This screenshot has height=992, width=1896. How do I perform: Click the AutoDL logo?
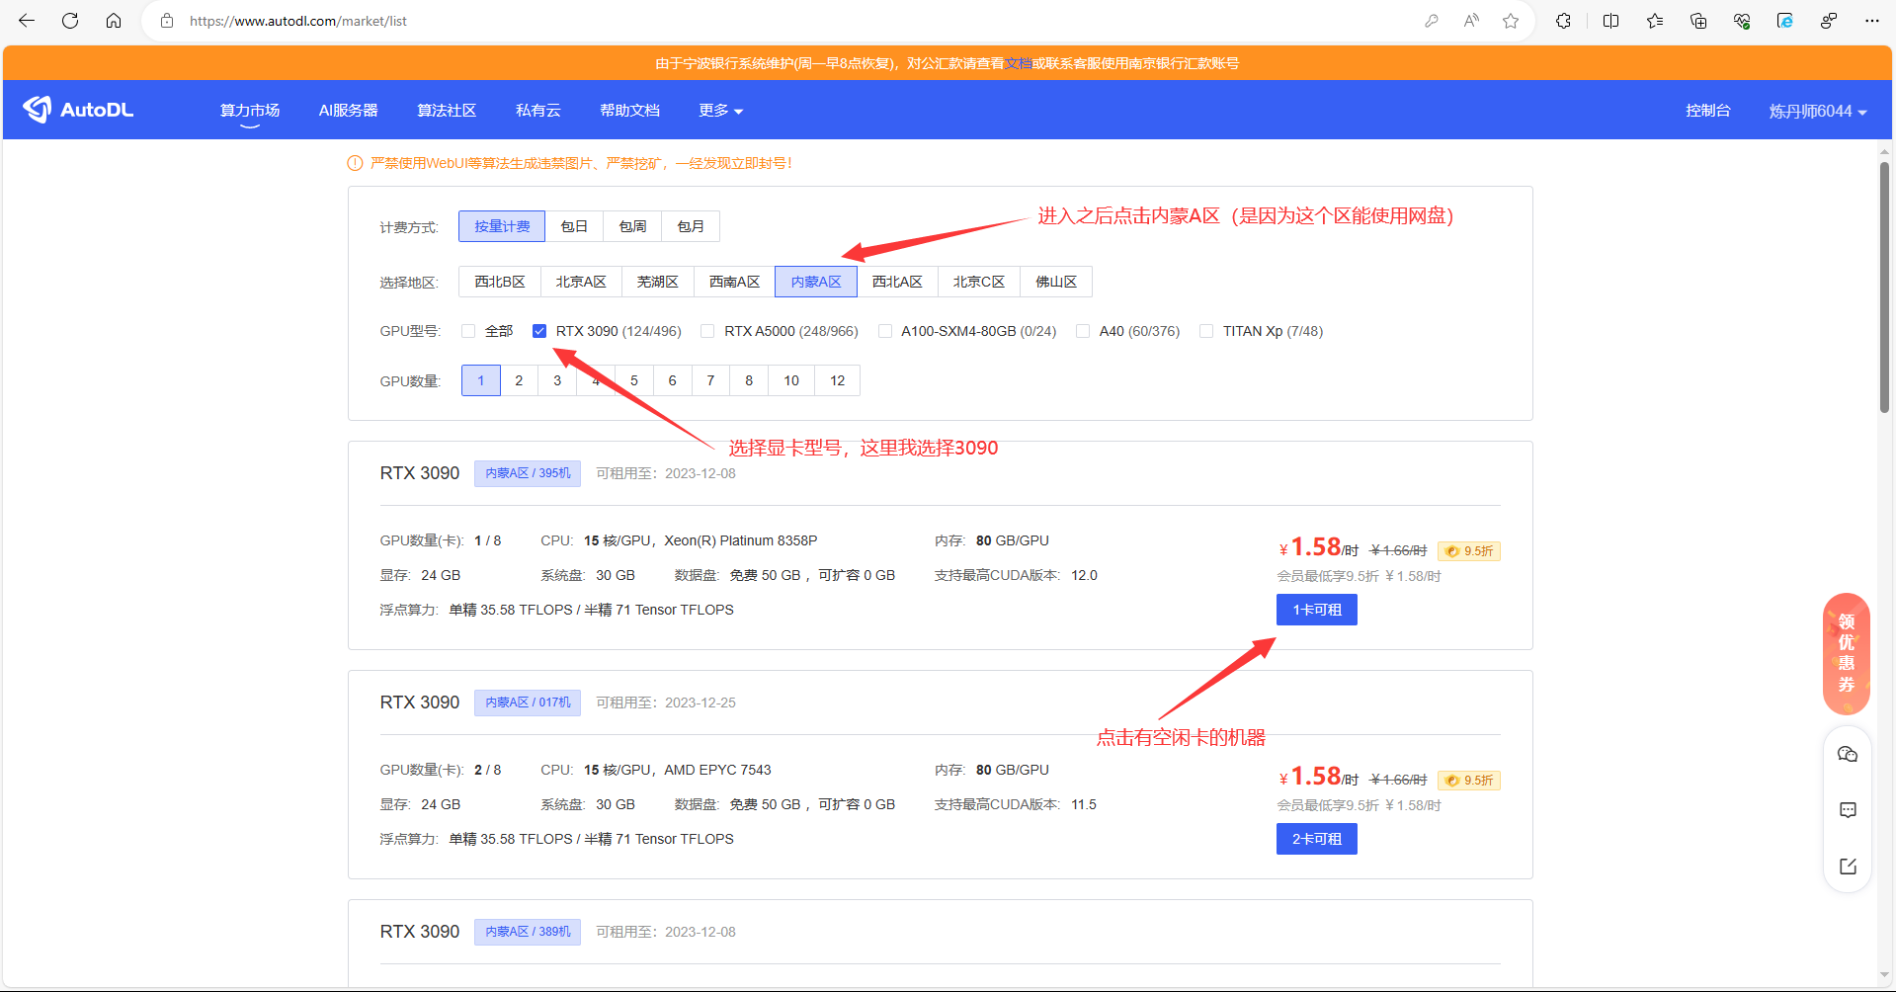point(78,110)
